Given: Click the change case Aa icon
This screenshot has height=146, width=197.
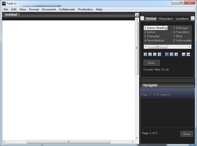Looking at the screenshot, I should pyautogui.click(x=184, y=54).
